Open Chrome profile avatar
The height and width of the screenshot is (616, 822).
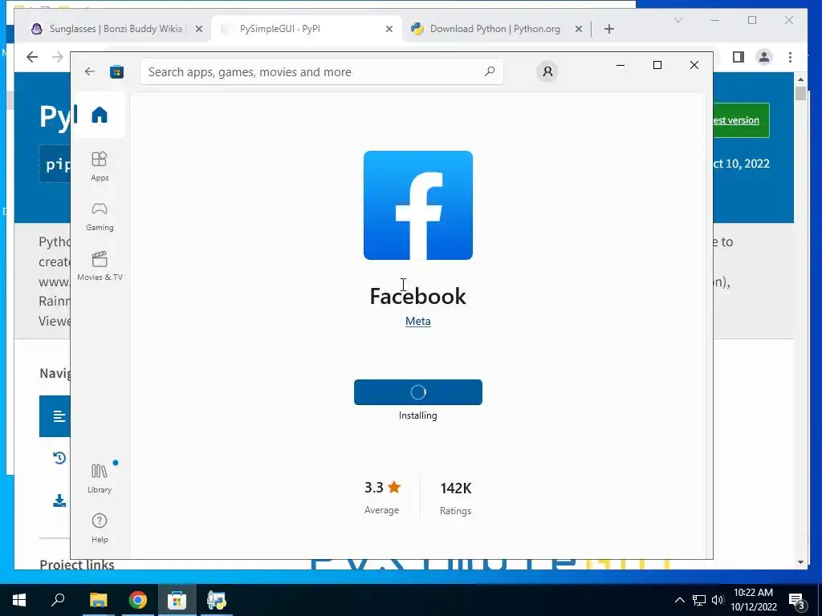(764, 57)
